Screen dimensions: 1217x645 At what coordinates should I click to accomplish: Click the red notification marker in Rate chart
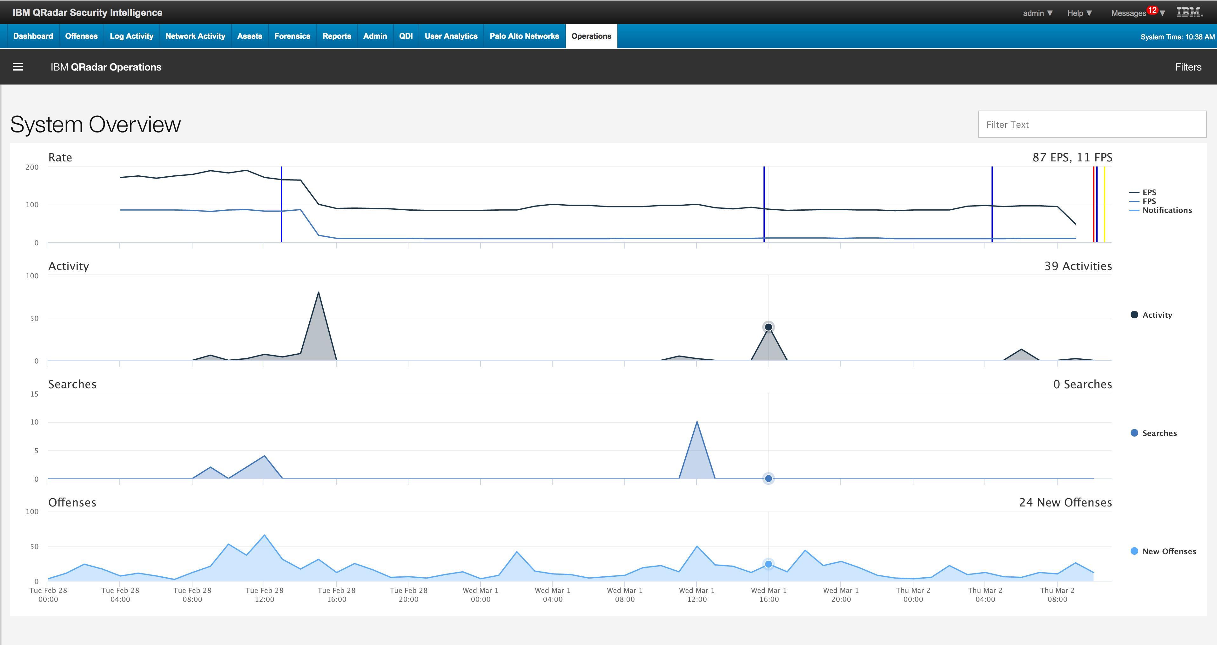click(x=1093, y=204)
